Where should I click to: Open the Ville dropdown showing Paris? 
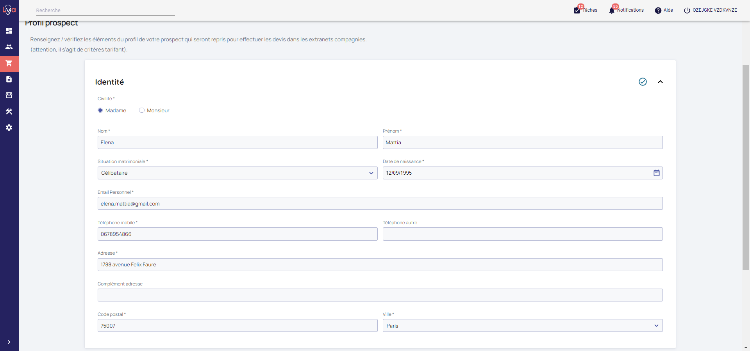click(522, 326)
